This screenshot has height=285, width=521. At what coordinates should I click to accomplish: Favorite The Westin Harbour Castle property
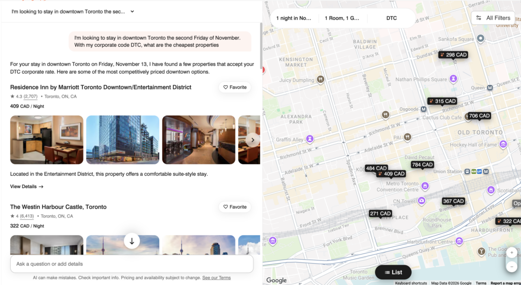tap(235, 207)
